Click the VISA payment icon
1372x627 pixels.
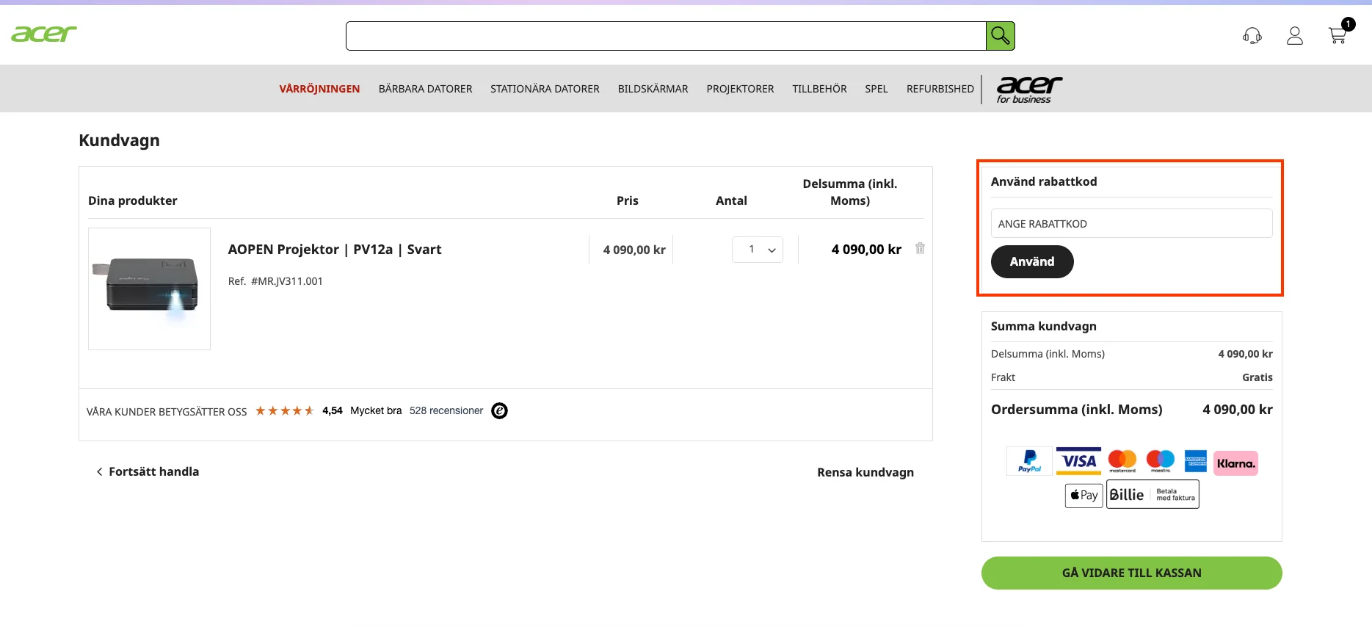pyautogui.click(x=1078, y=461)
